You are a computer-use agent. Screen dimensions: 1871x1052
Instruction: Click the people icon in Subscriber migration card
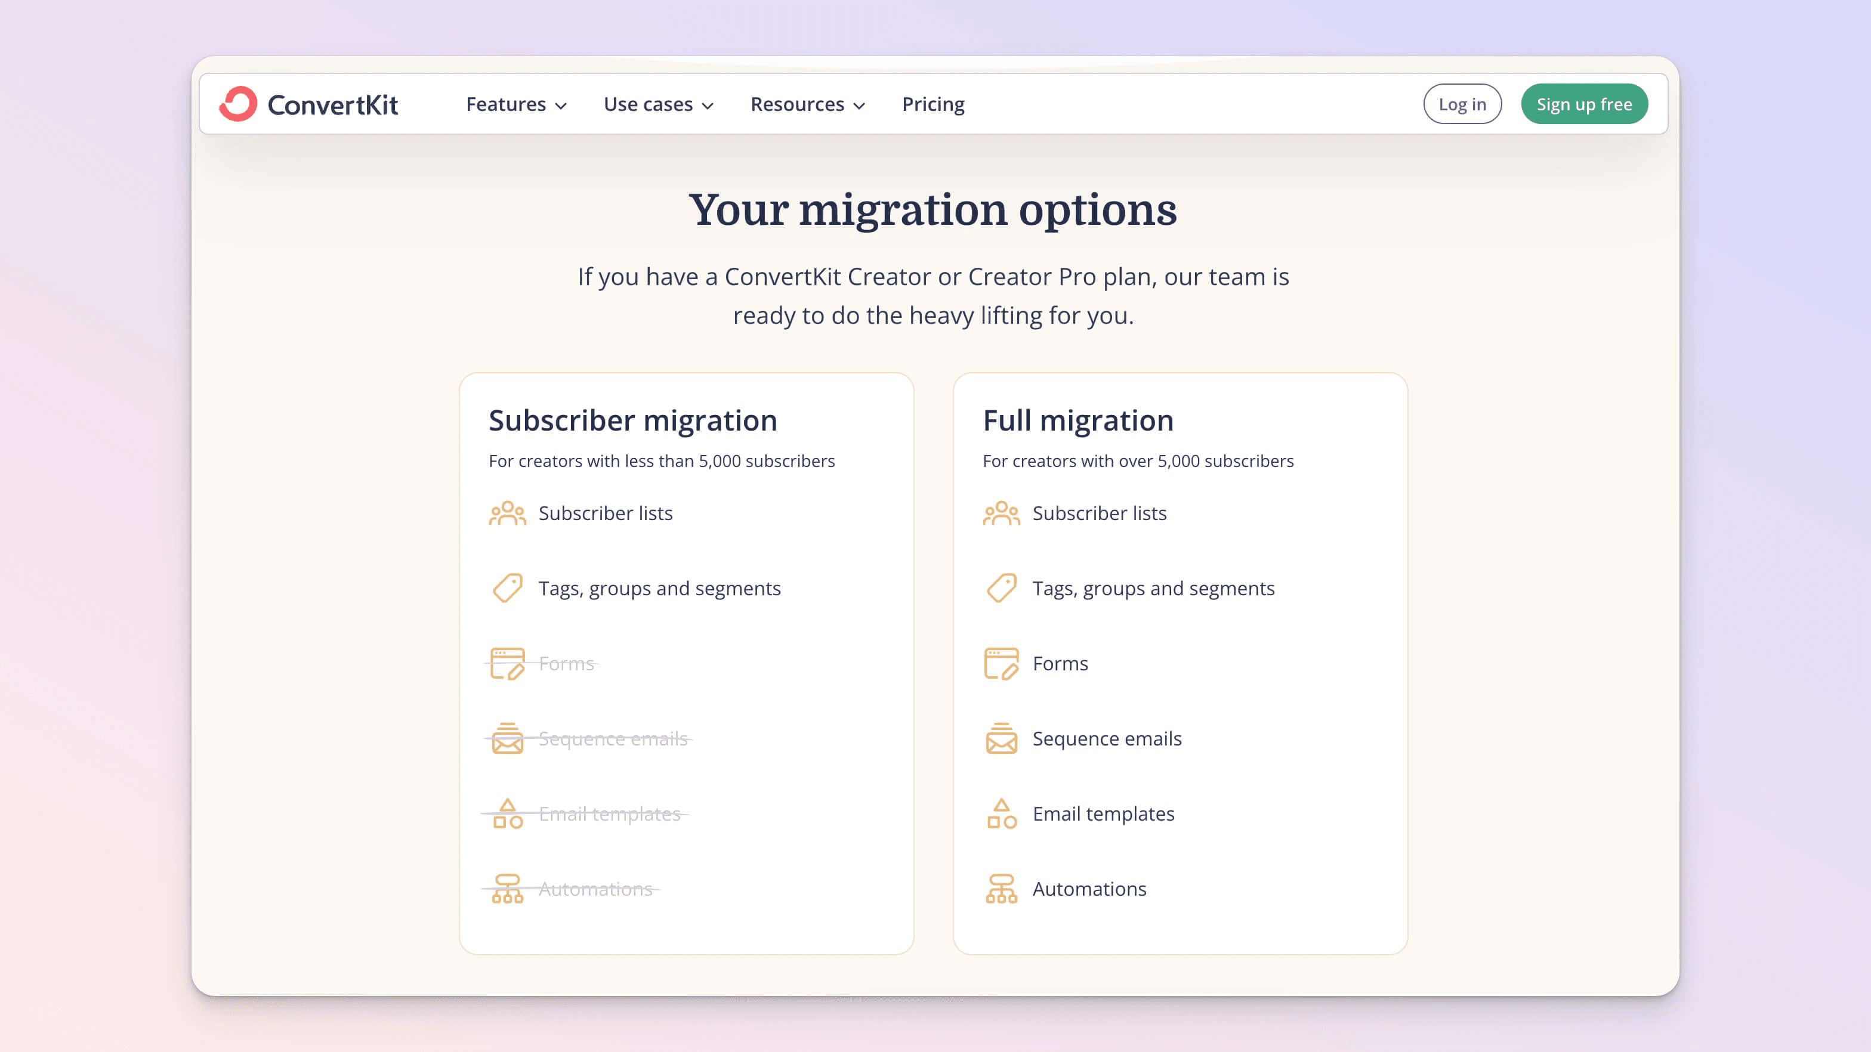[507, 513]
